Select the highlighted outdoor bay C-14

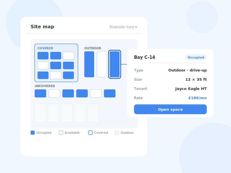115,64
